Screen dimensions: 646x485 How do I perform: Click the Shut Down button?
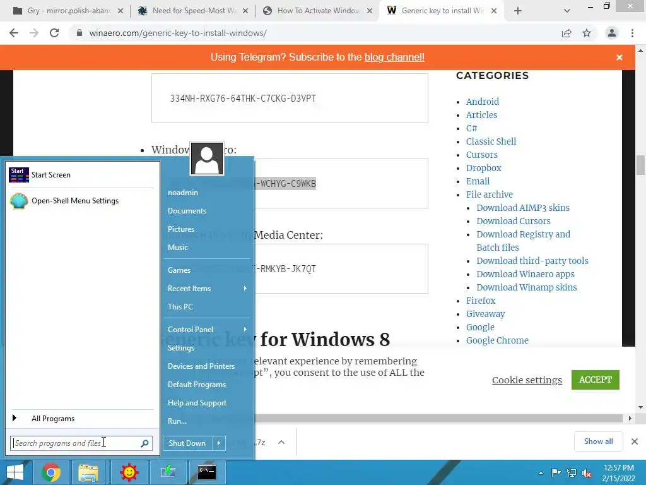coord(188,443)
